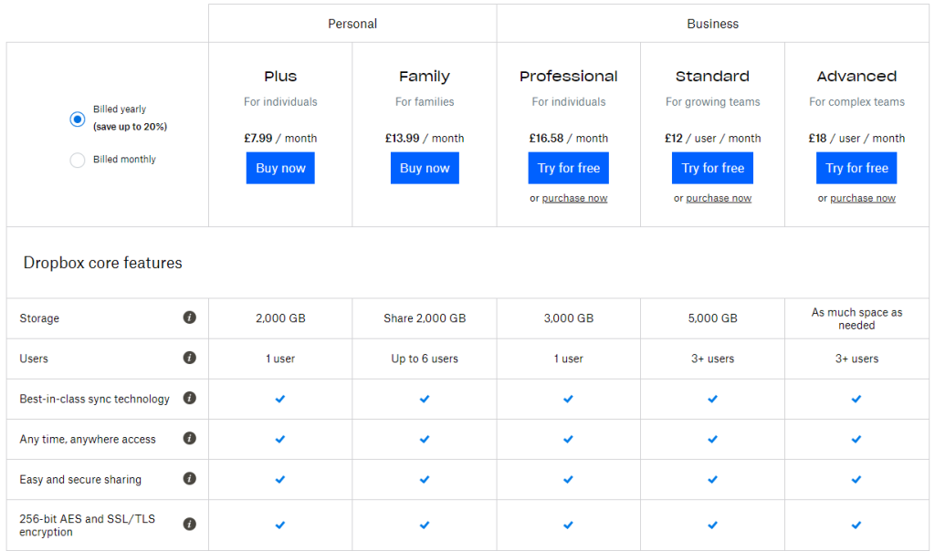
Task: Click the Share 2,000 GB cell
Action: 425,318
